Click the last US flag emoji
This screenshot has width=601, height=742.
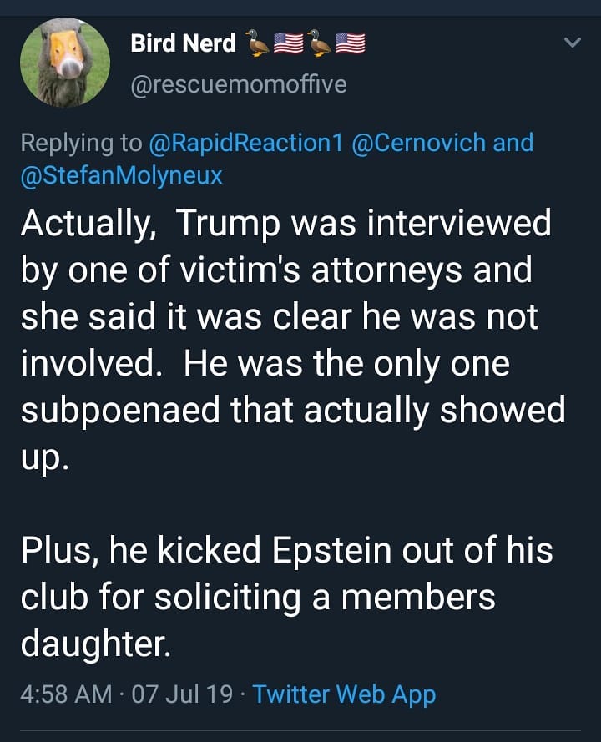click(x=351, y=43)
